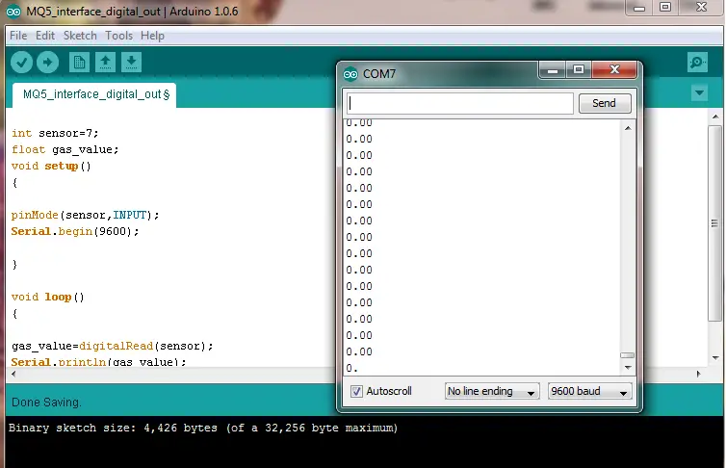Save the sketch with the down-arrow icon

coord(132,62)
